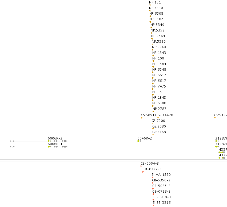Select the 5-SZ-3216 feature label
Viewport: 227px width, 207px height.
point(162,203)
